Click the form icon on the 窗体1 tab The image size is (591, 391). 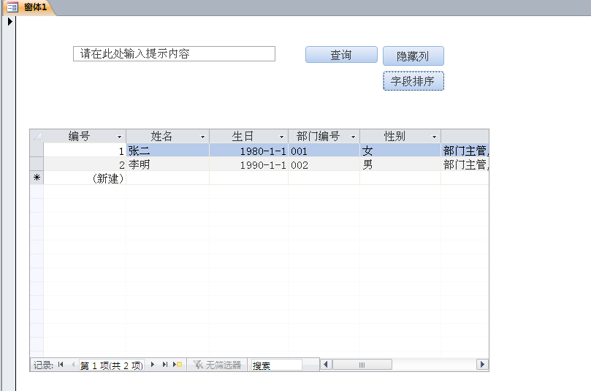point(12,7)
